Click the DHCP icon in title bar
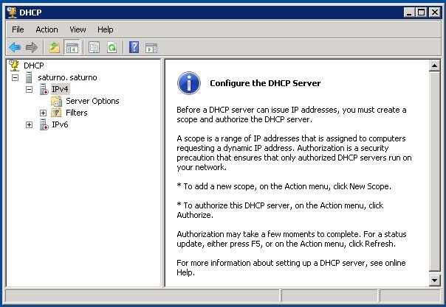The image size is (446, 307). click(x=12, y=12)
